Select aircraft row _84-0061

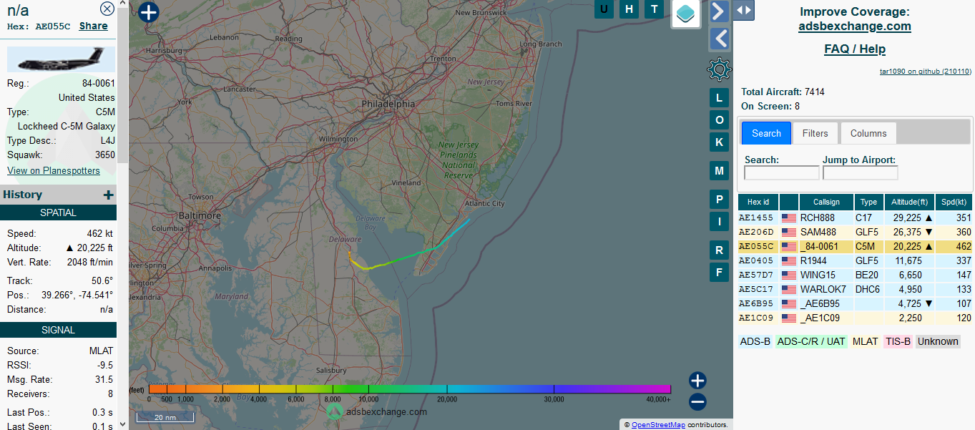click(x=856, y=247)
